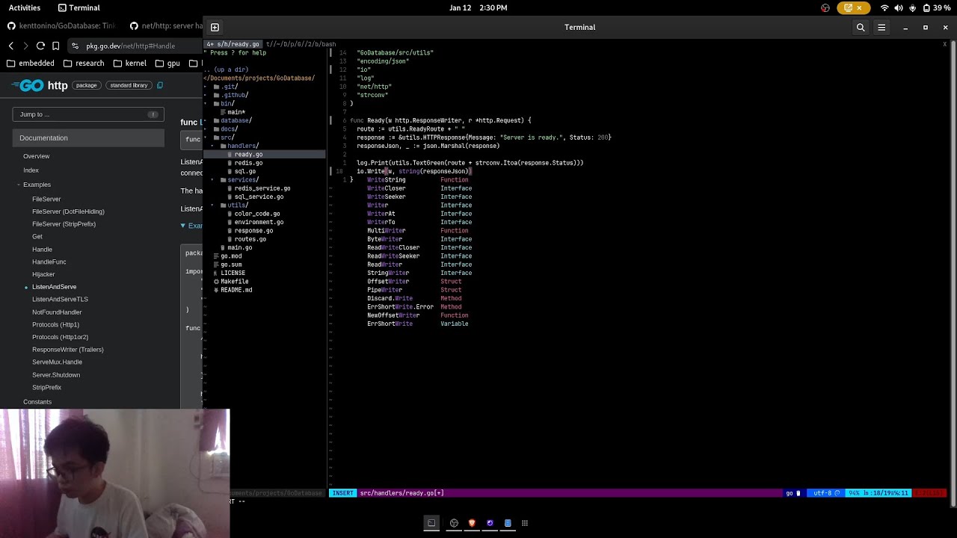Collapse the Examples section in docs sidebar
This screenshot has width=957, height=538.
(19, 185)
